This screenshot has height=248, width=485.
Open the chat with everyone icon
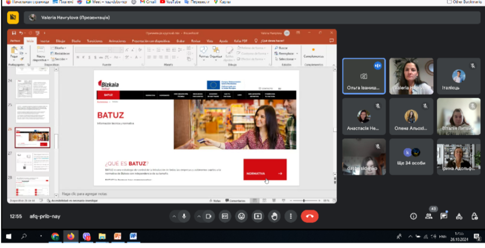(444, 216)
